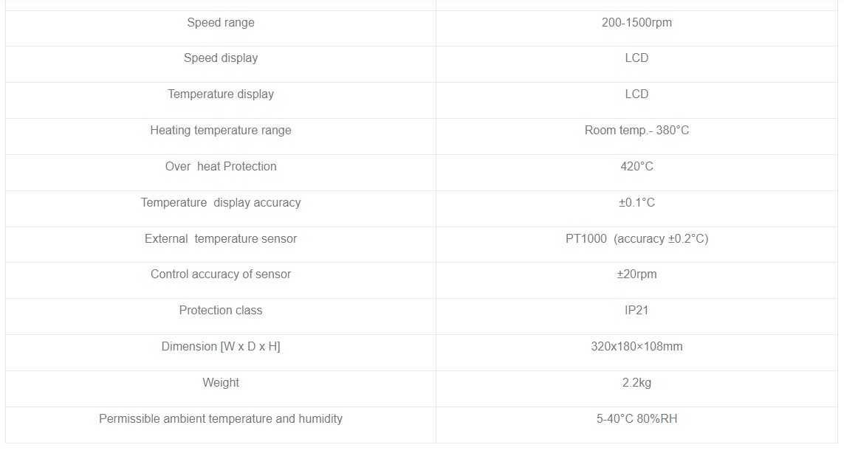Click the "Temperature display" label

220,94
